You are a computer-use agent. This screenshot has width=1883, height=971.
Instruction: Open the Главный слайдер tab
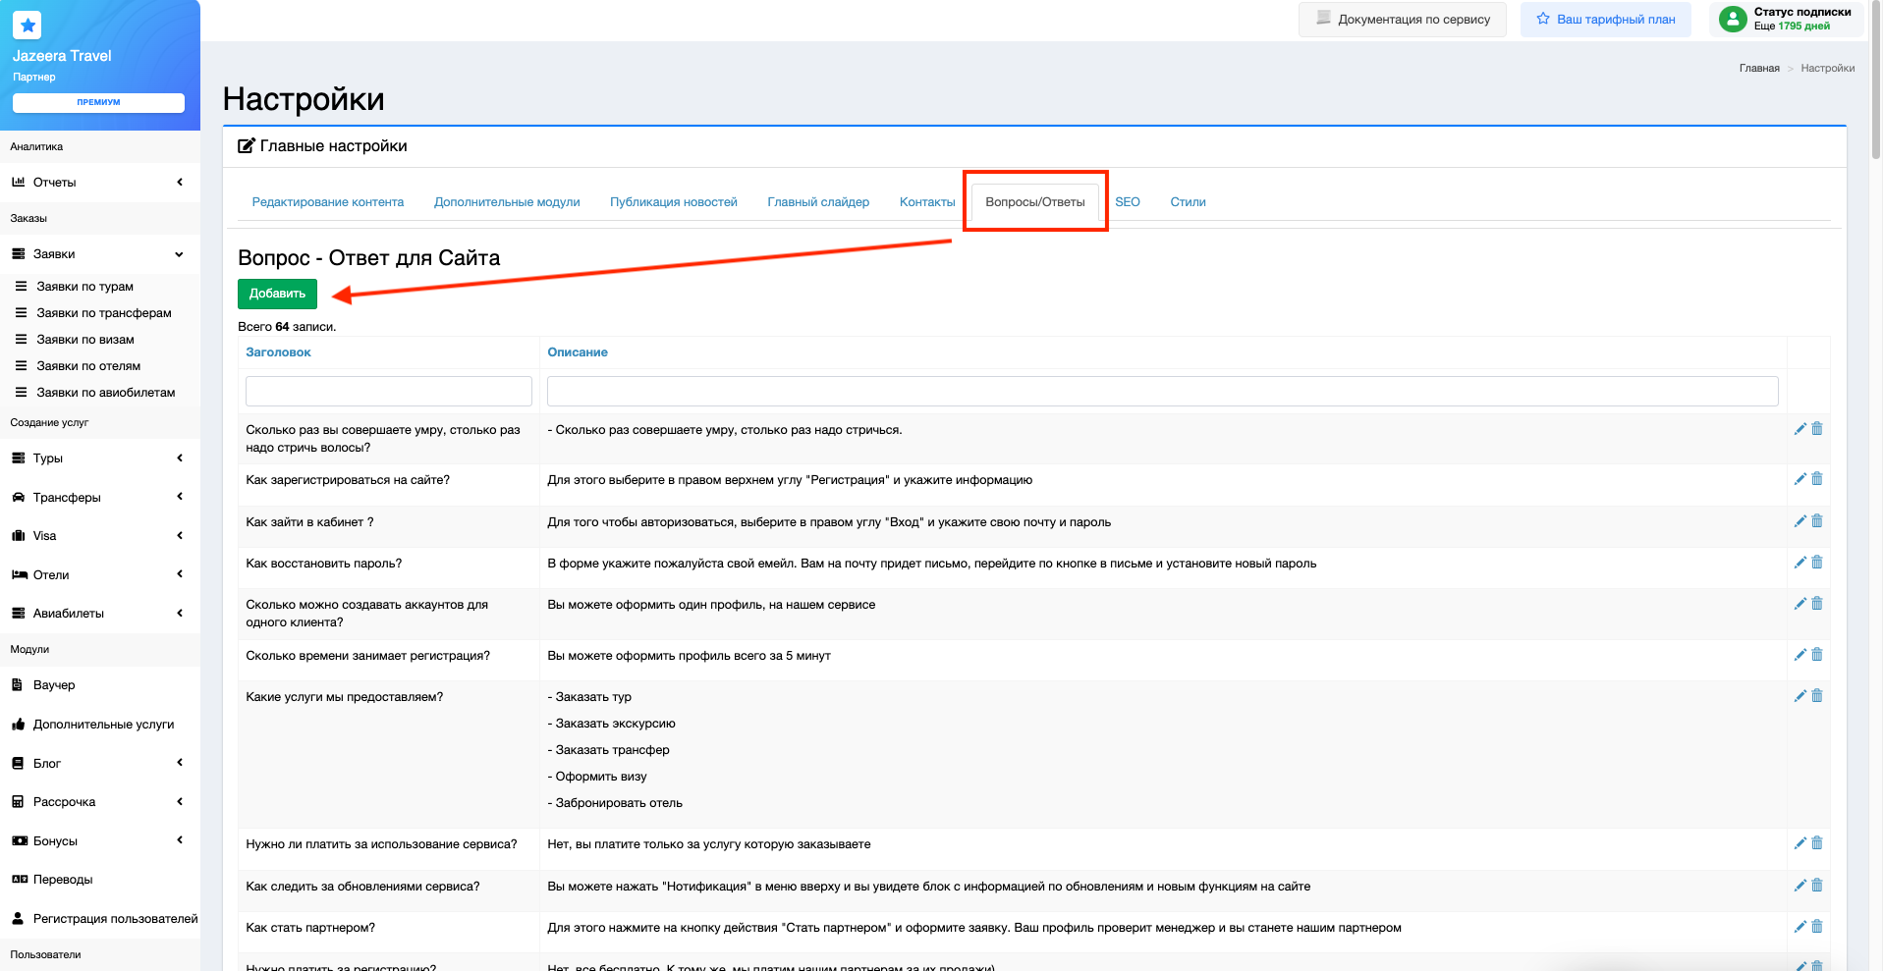(817, 202)
